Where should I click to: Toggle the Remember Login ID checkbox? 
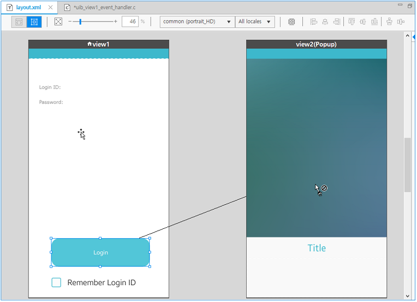[x=56, y=282]
